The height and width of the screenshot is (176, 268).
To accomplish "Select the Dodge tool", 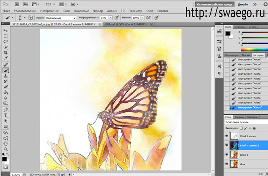I will pyautogui.click(x=5, y=103).
